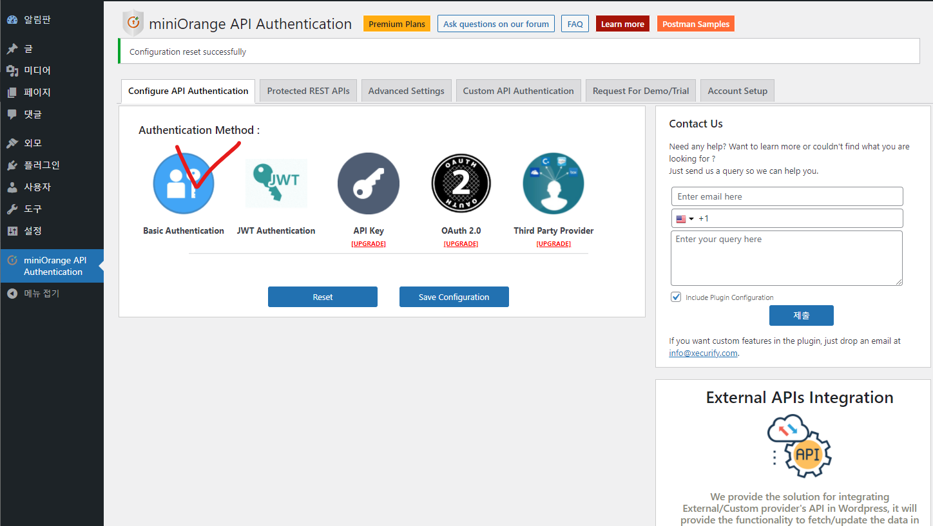Open the Account Setup tab
This screenshot has height=526, width=933.
tap(738, 91)
